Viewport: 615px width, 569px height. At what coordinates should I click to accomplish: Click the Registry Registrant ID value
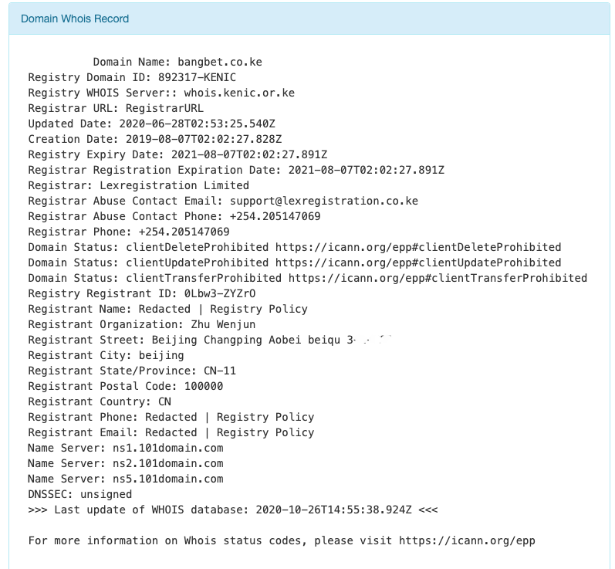coord(220,293)
